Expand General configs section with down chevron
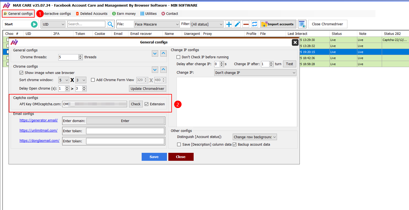The width and height of the screenshot is (409, 210). click(155, 54)
